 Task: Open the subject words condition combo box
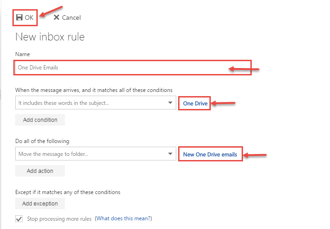96,103
